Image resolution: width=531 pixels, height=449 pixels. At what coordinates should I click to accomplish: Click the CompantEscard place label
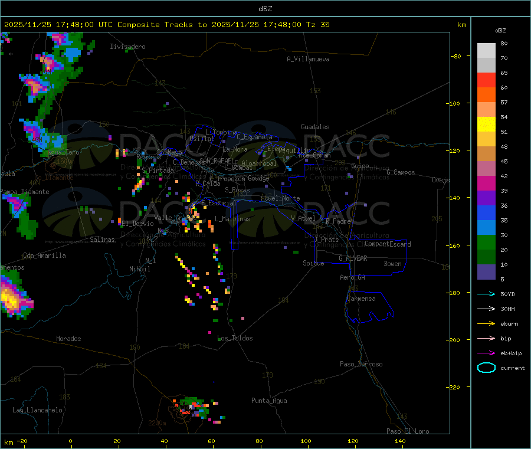(x=388, y=244)
